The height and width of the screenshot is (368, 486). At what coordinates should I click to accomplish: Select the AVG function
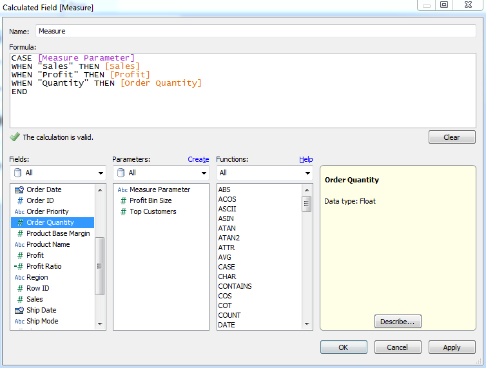pyautogui.click(x=225, y=257)
